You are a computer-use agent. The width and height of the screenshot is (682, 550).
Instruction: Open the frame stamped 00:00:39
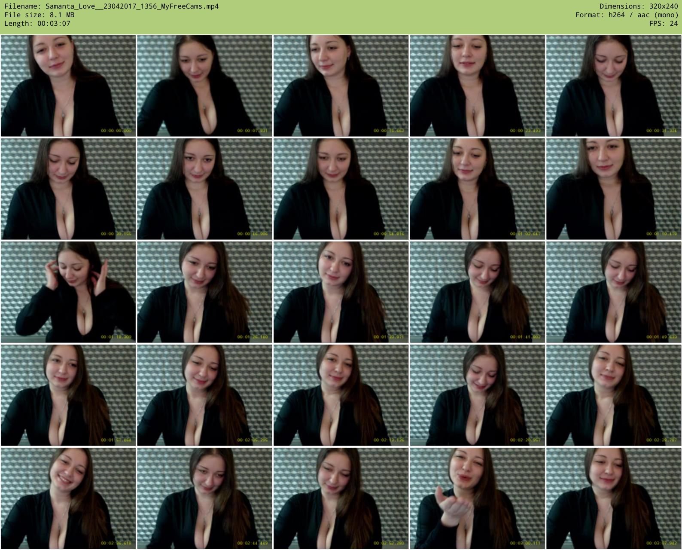(68, 189)
